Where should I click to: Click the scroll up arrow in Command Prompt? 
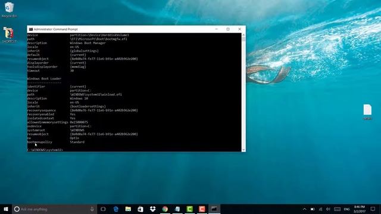click(243, 34)
